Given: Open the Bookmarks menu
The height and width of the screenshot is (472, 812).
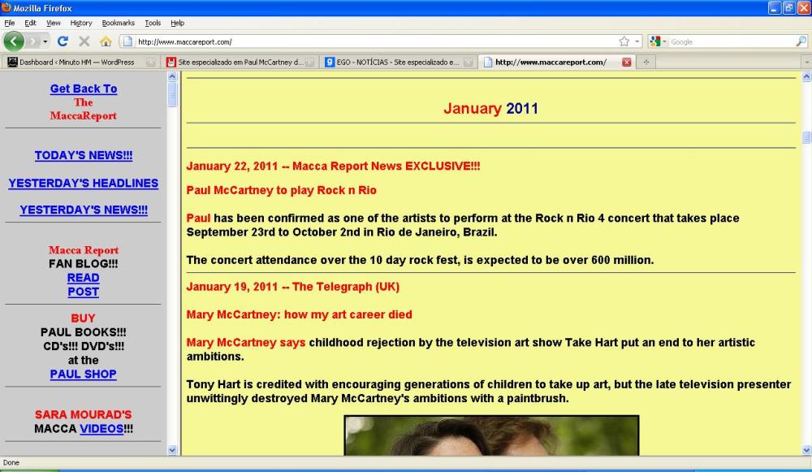Looking at the screenshot, I should 118,23.
